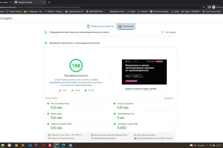The width and height of the screenshot is (223, 148).
Task: Open PhpStorm from the taskbar
Action: (36, 145)
